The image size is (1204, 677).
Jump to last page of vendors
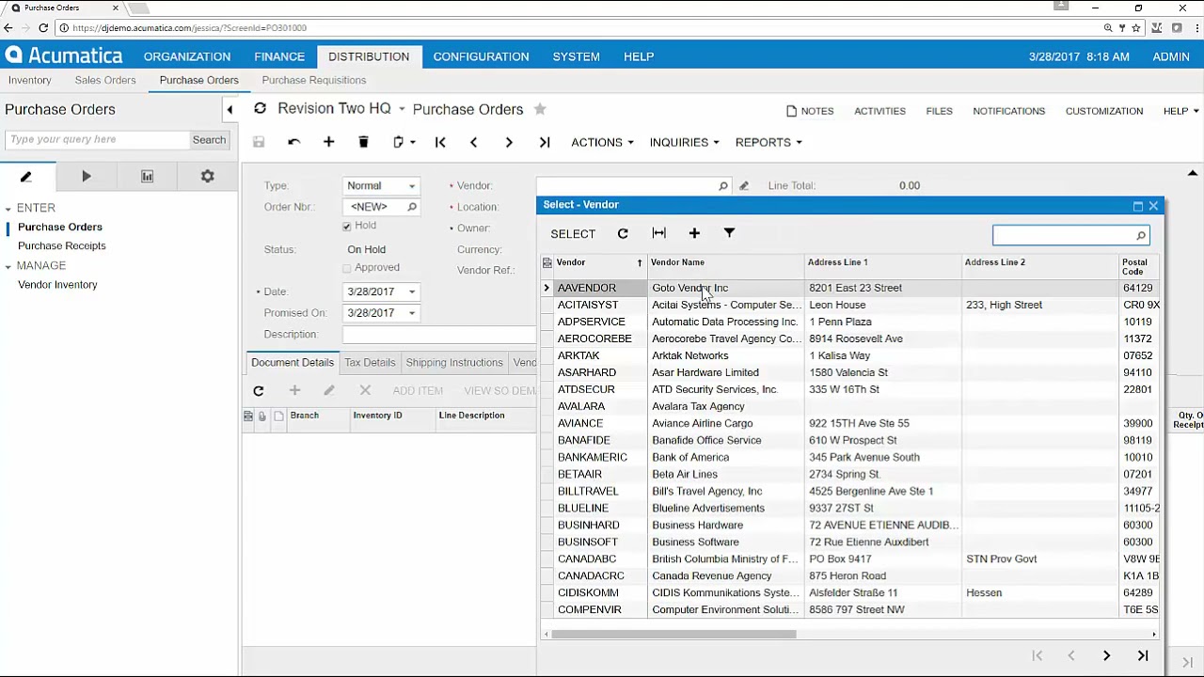click(x=1143, y=655)
